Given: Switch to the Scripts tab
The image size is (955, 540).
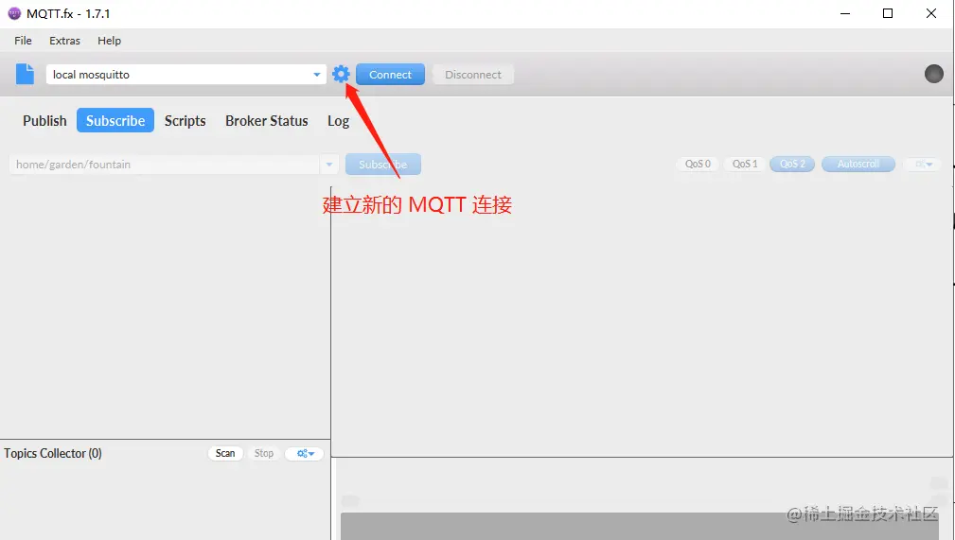Looking at the screenshot, I should coord(186,120).
